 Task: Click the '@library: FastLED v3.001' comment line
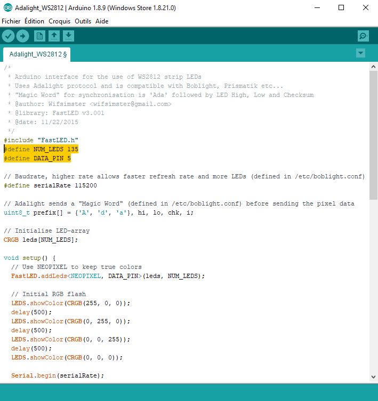(56, 113)
